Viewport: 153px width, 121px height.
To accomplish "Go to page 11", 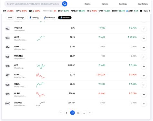I will 78,113.
